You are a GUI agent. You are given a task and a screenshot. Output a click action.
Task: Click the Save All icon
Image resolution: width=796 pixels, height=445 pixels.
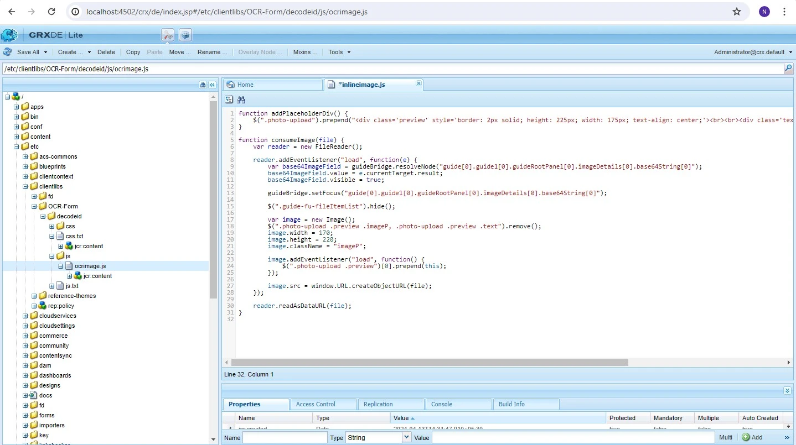point(8,52)
